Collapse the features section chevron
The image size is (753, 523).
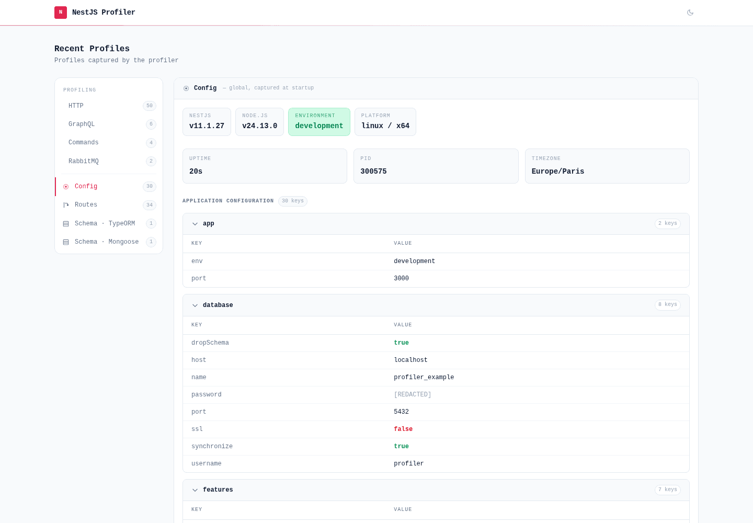coord(195,490)
